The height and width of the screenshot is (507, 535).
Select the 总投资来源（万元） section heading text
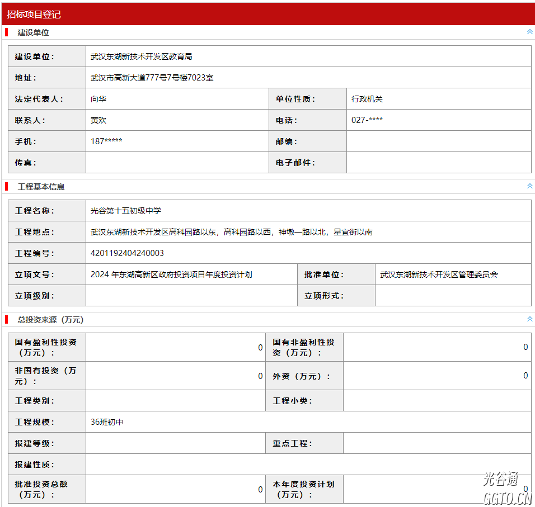[50, 320]
